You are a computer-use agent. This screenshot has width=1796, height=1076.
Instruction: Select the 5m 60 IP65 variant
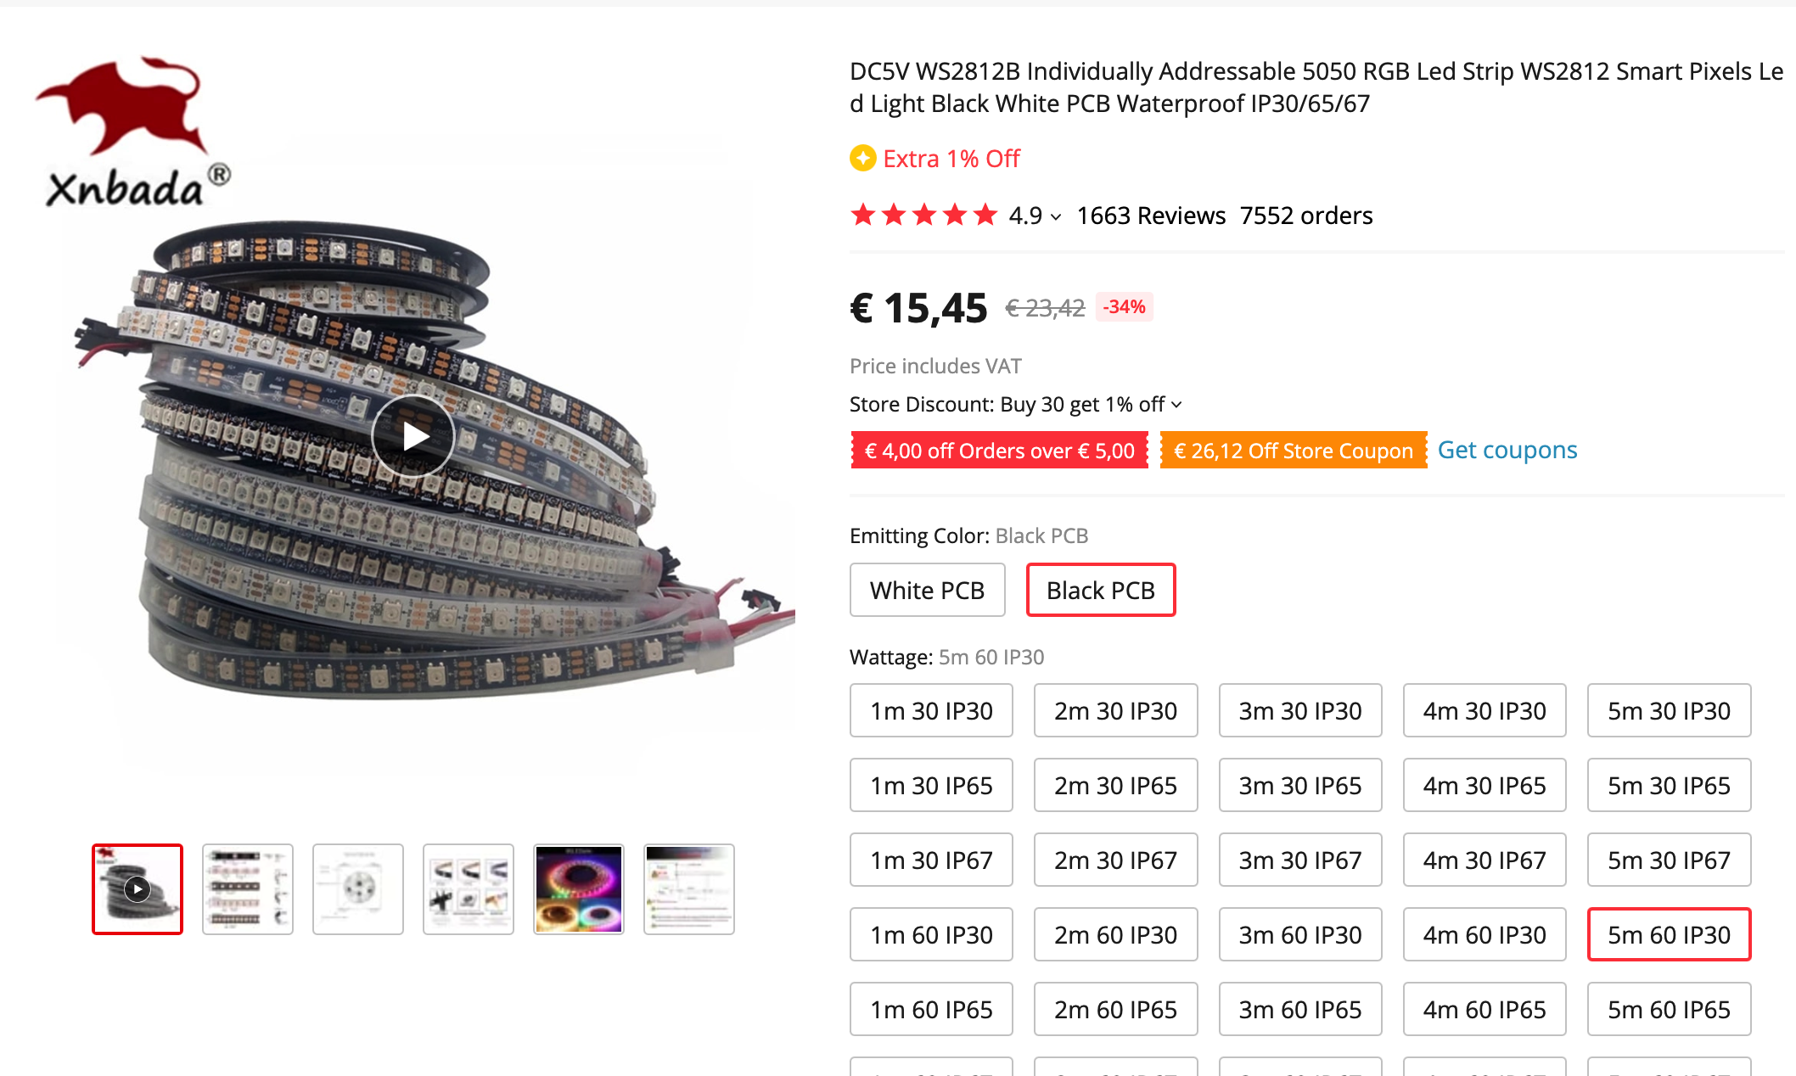(x=1668, y=1010)
